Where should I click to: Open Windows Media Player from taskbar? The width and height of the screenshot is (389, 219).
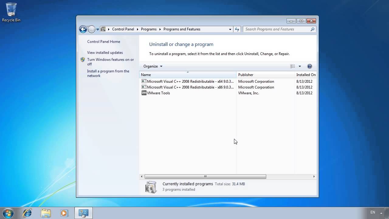click(64, 213)
